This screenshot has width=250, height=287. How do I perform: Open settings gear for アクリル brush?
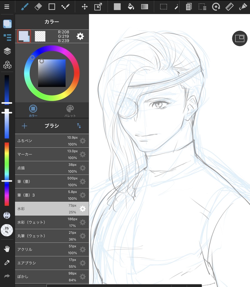click(x=83, y=249)
